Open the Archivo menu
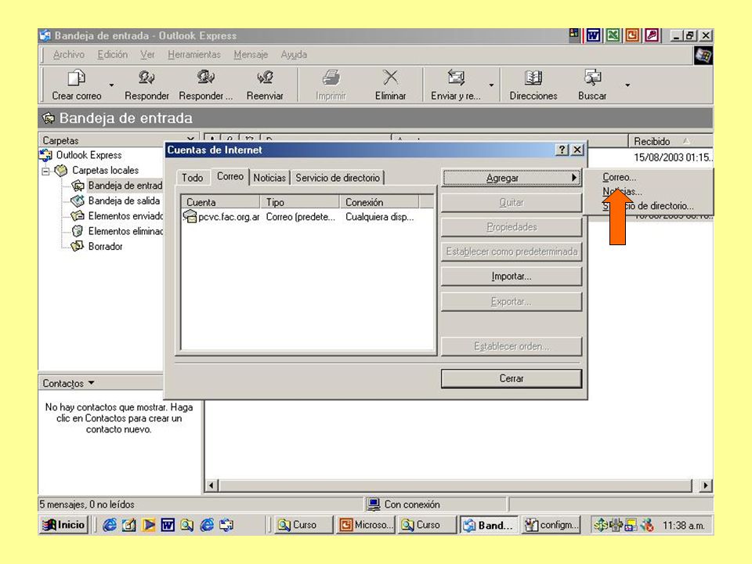This screenshot has width=752, height=564. (69, 55)
